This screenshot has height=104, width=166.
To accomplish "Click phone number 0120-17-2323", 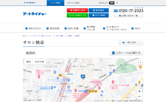I will (131, 11).
